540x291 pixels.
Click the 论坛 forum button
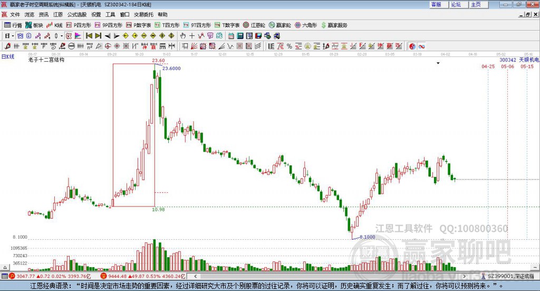click(x=459, y=4)
